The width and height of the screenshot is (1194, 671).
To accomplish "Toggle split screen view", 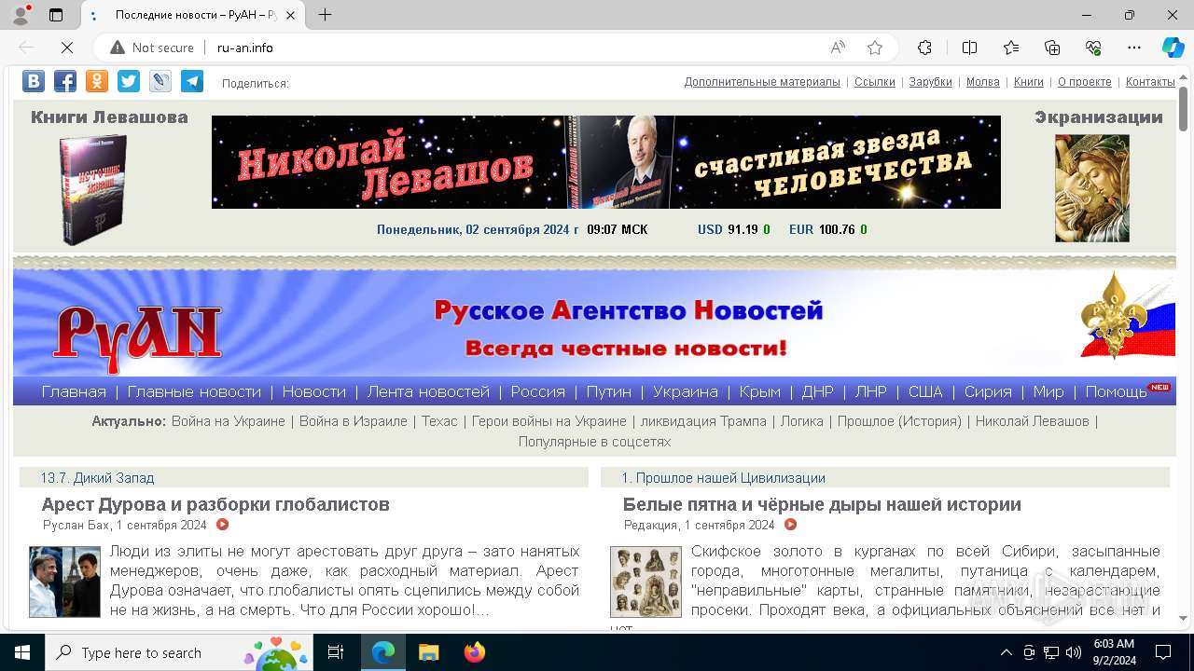I will pos(969,48).
